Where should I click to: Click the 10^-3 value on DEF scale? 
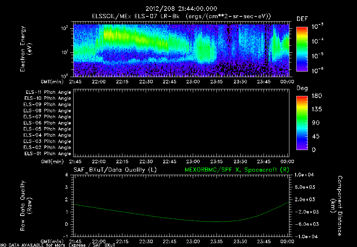pos(317,26)
